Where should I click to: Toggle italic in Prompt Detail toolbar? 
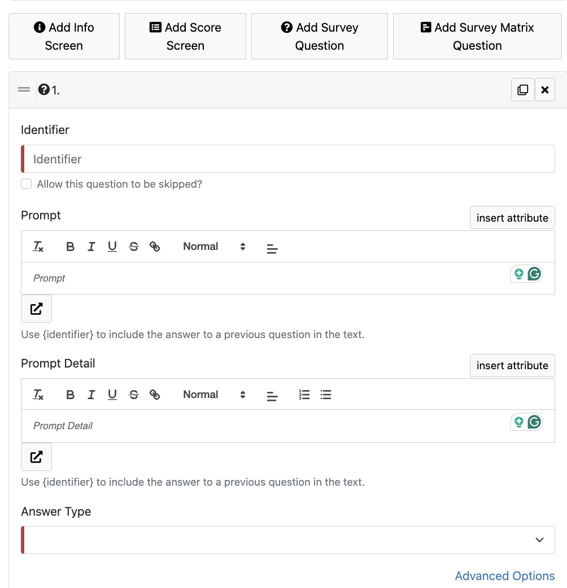(91, 395)
